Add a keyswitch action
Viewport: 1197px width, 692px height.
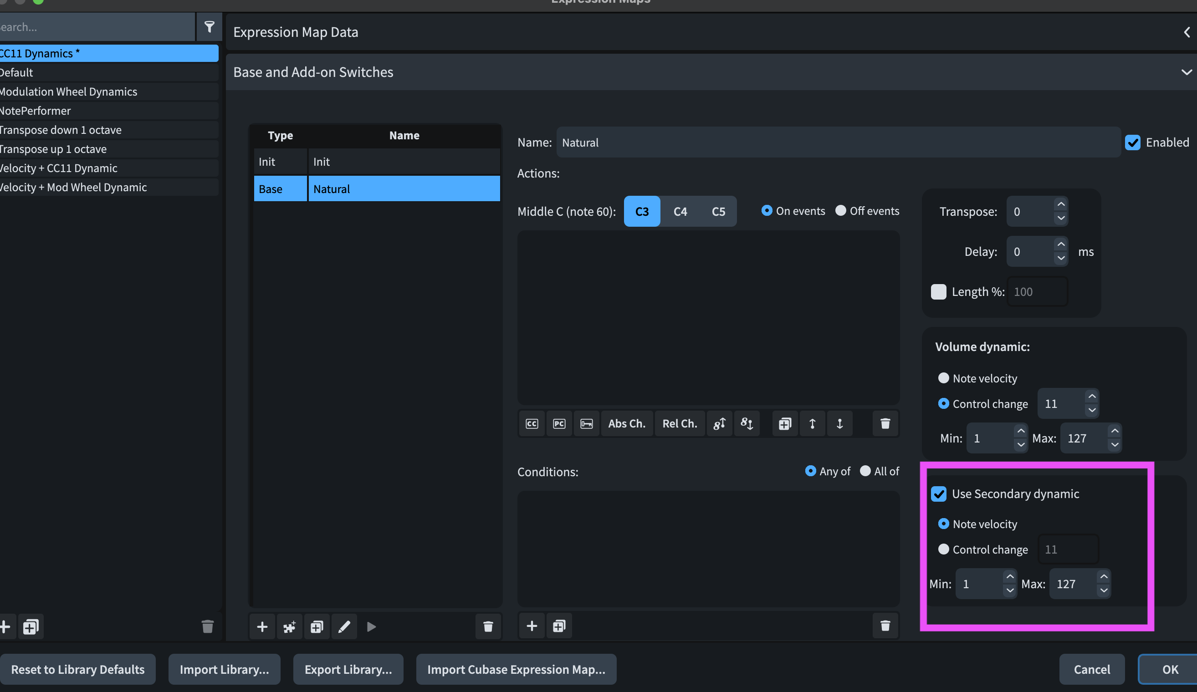(587, 423)
